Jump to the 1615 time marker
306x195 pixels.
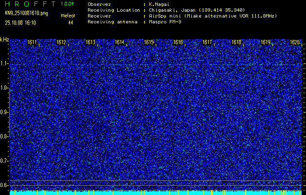[148, 42]
